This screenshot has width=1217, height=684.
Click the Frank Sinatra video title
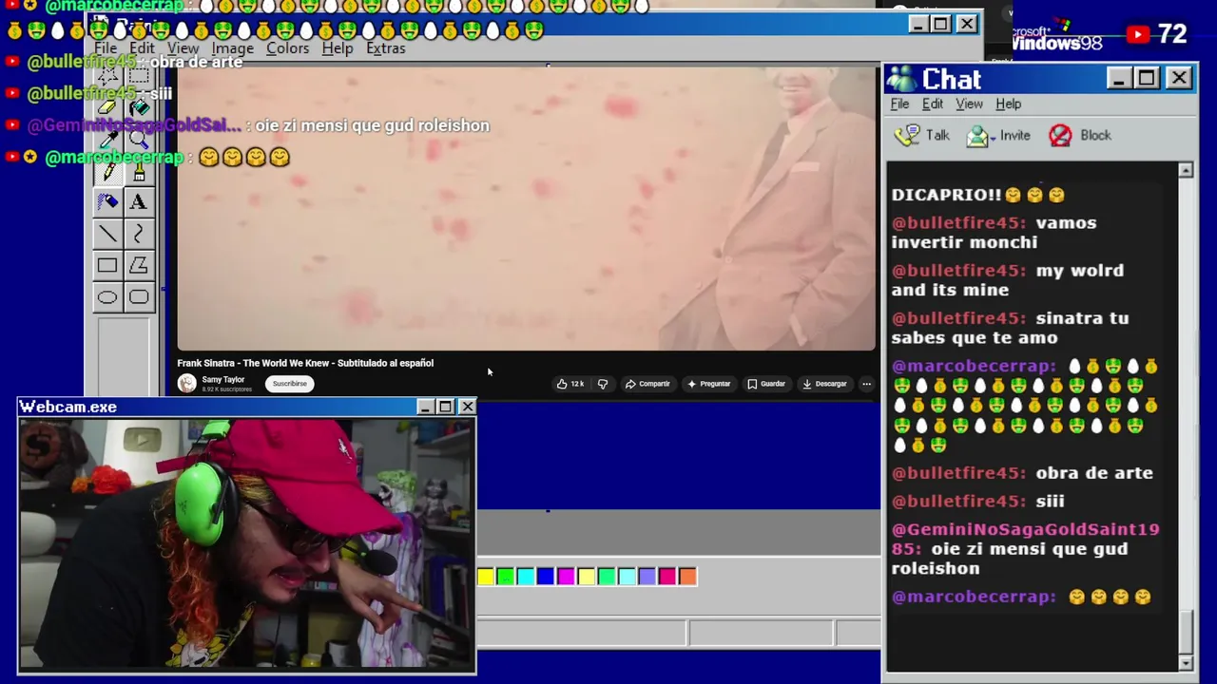point(305,363)
